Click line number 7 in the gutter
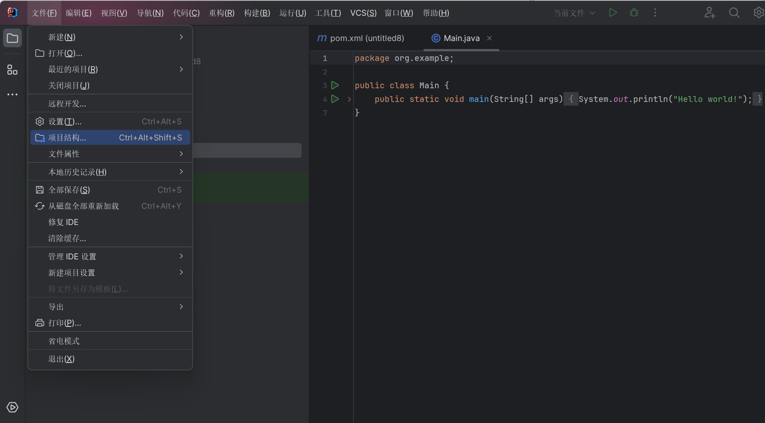This screenshot has height=423, width=765. 325,113
